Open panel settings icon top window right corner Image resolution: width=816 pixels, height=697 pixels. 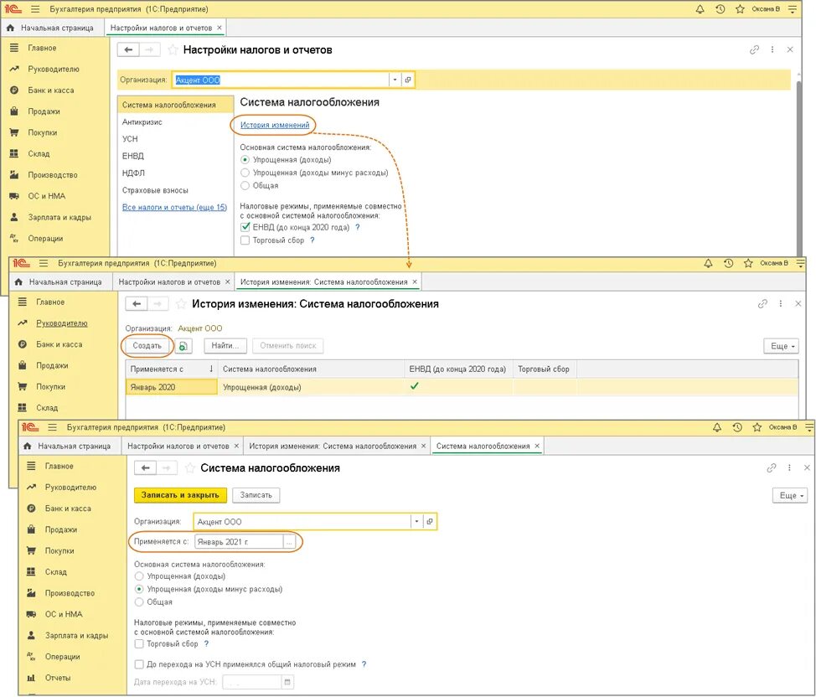coord(792,9)
